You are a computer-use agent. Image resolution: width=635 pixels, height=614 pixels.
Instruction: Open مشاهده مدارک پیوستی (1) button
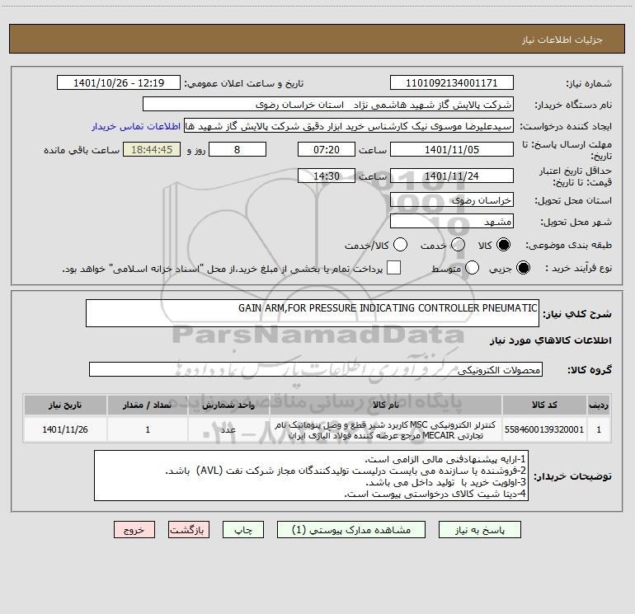(351, 530)
